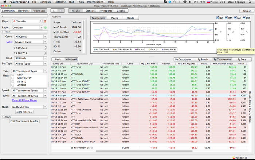The height and width of the screenshot is (160, 255).
Task: Click the player profile icon next to Yankstar
Action: (45, 21)
